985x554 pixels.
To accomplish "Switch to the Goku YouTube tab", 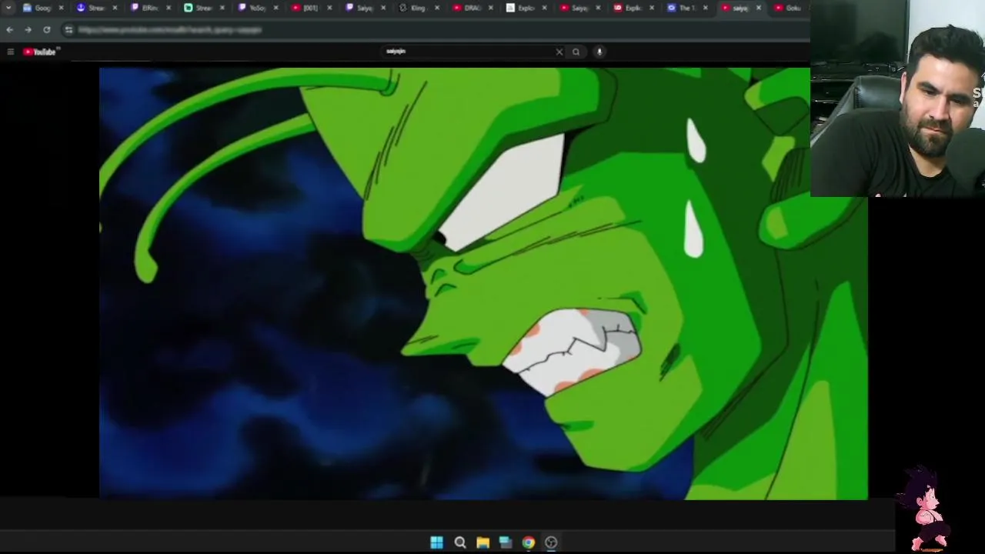I will point(791,8).
